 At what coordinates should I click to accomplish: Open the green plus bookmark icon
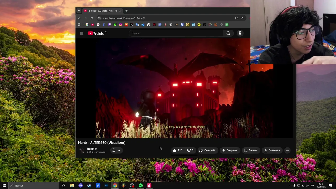227,25
